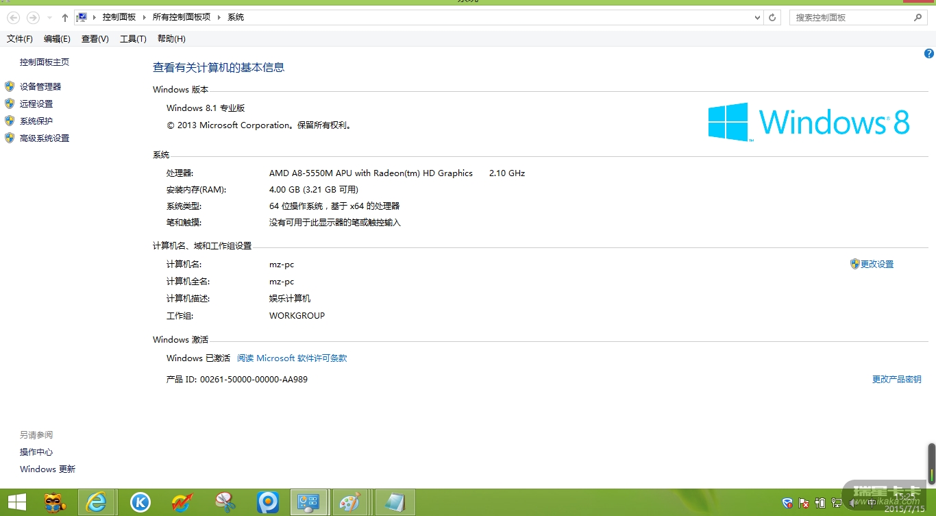Open the 查看(V) menu
936x516 pixels.
pos(95,39)
